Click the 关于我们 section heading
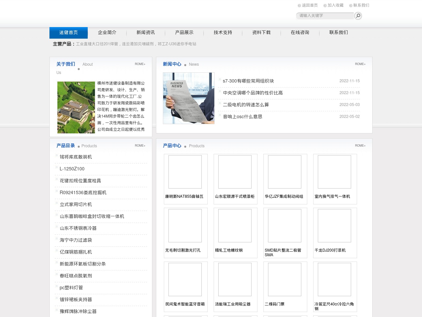 (x=66, y=64)
